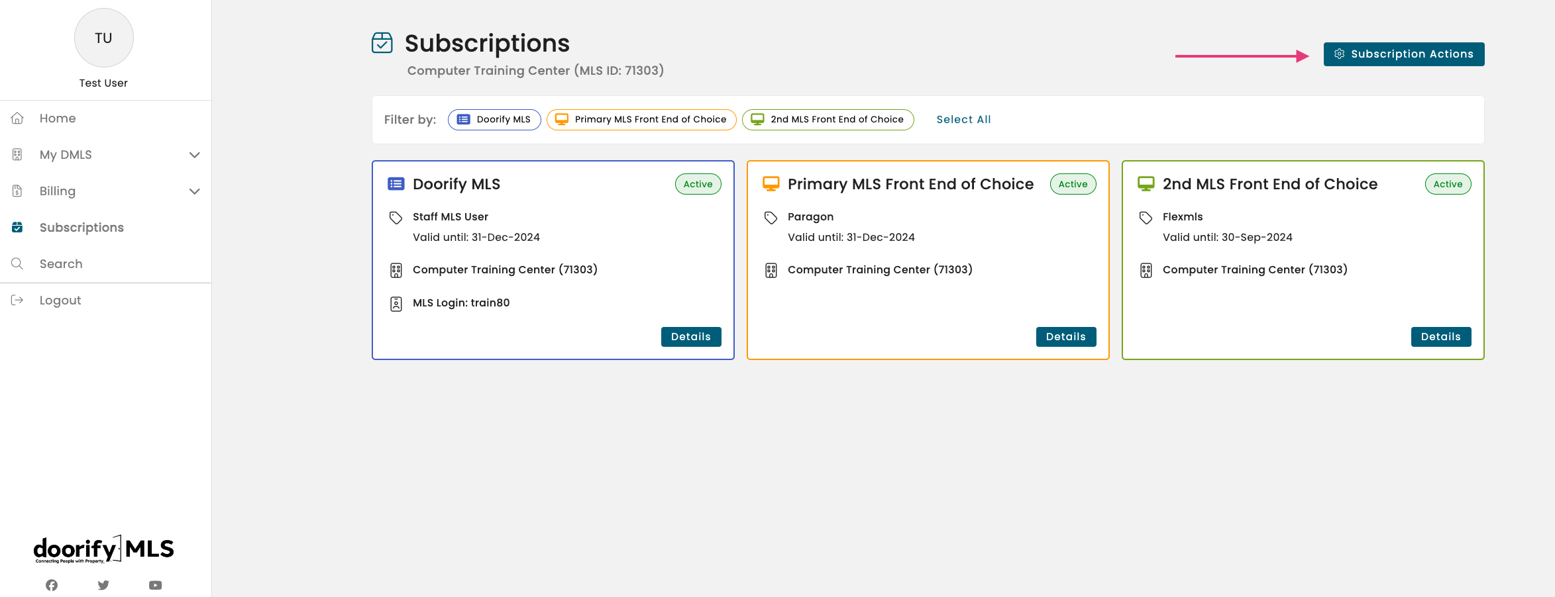This screenshot has height=597, width=1555.
Task: Open the Search icon in the sidebar
Action: coord(17,263)
